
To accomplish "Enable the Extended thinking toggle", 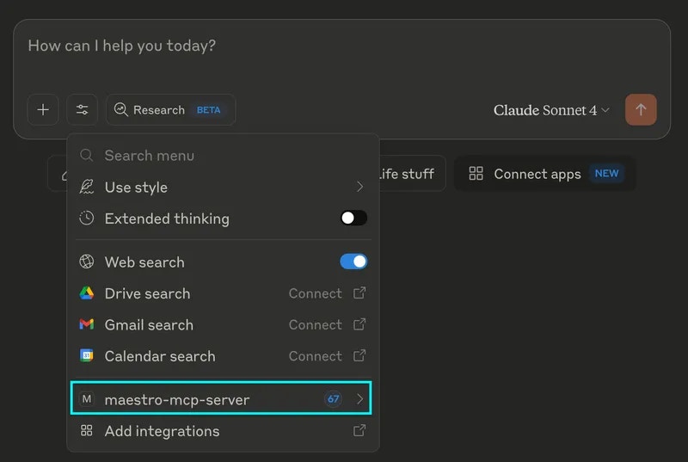I will (x=353, y=219).
